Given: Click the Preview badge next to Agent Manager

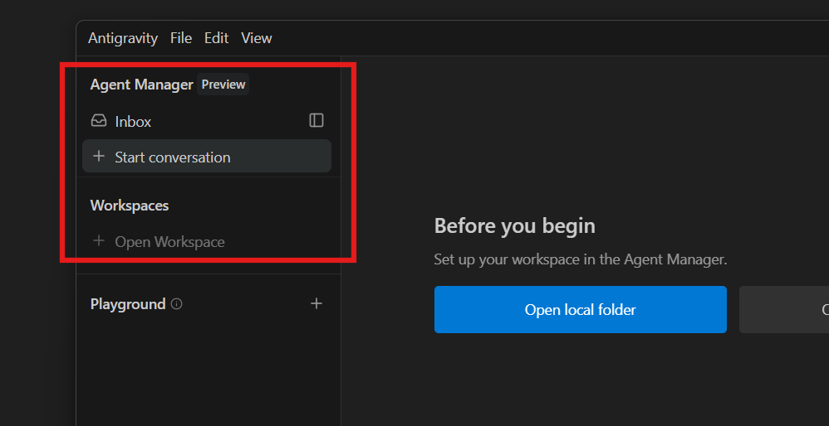Looking at the screenshot, I should coord(223,85).
